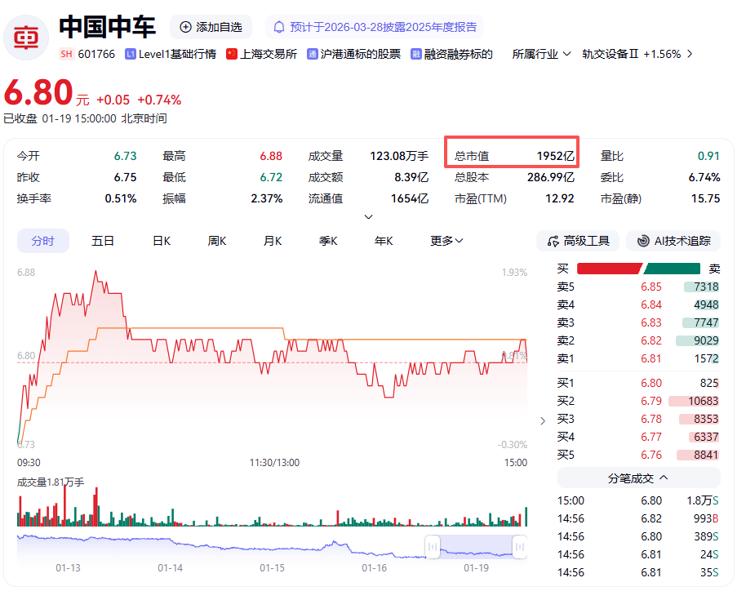Click the 01-15 date on the timeline overview
Image resolution: width=746 pixels, height=600 pixels.
coord(272,567)
